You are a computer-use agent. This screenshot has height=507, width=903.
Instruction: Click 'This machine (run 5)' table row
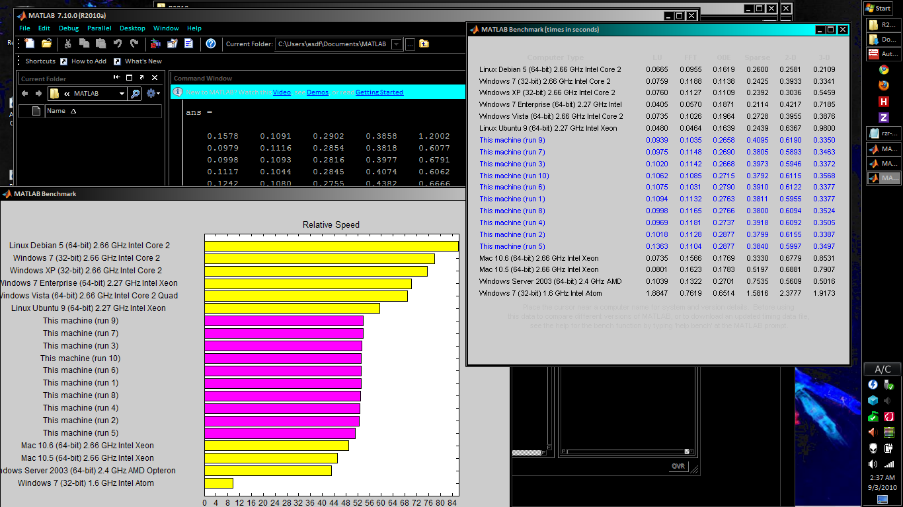click(658, 246)
